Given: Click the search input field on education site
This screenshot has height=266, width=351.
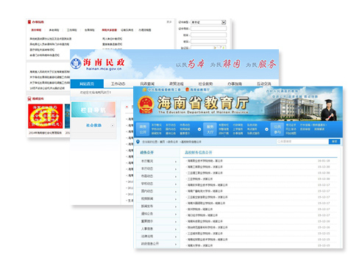Looking at the screenshot, I should (x=302, y=142).
